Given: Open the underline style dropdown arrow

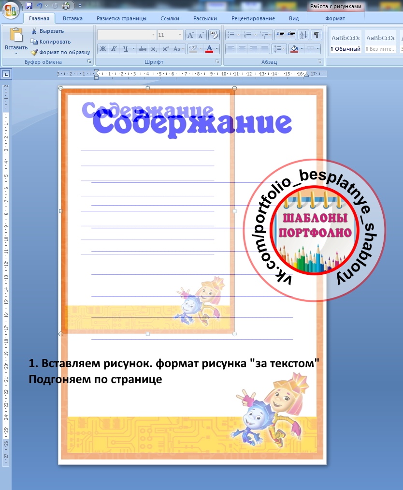Looking at the screenshot, I should click(133, 49).
